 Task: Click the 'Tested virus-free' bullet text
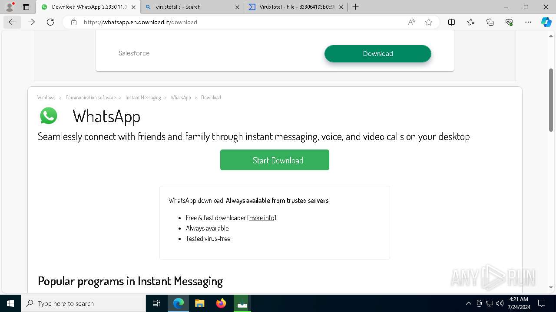pos(208,238)
